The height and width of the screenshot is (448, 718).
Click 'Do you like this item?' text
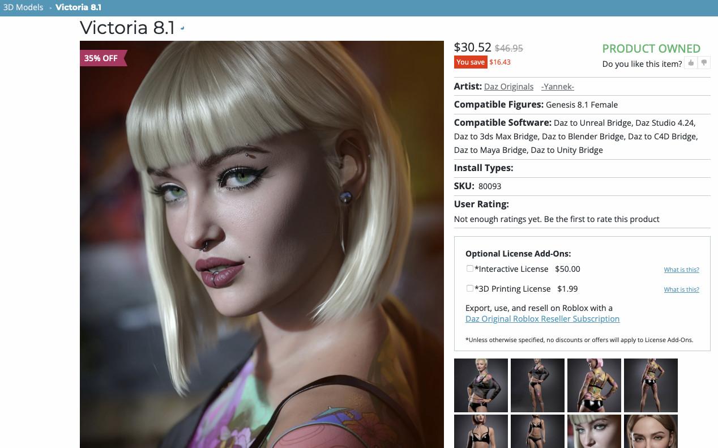642,64
